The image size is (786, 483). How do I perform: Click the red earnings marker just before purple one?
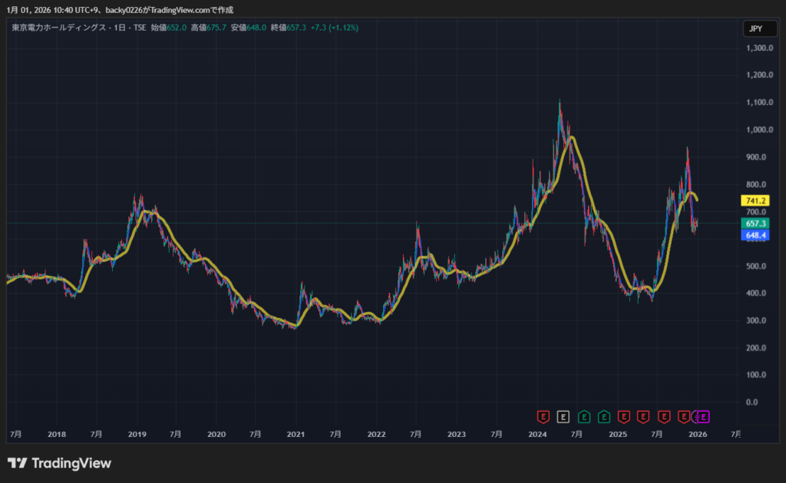point(683,416)
